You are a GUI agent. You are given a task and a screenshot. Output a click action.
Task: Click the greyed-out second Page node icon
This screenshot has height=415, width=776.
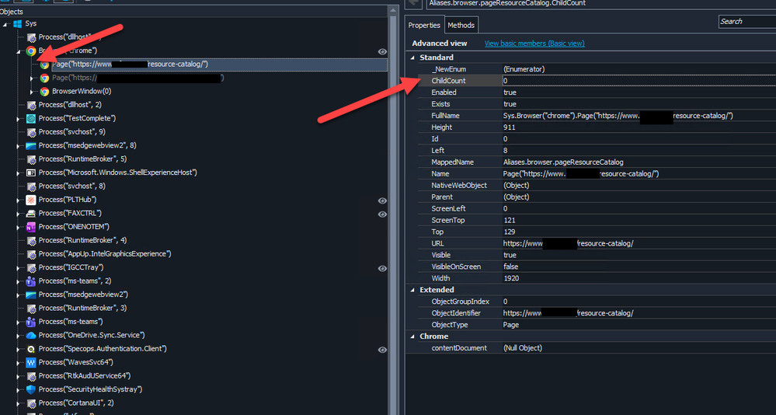point(44,78)
